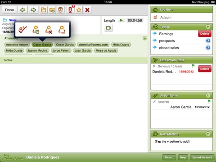This screenshot has height=162, width=216.
Task: Open the folder icon in toolbar
Action: [x=44, y=10]
